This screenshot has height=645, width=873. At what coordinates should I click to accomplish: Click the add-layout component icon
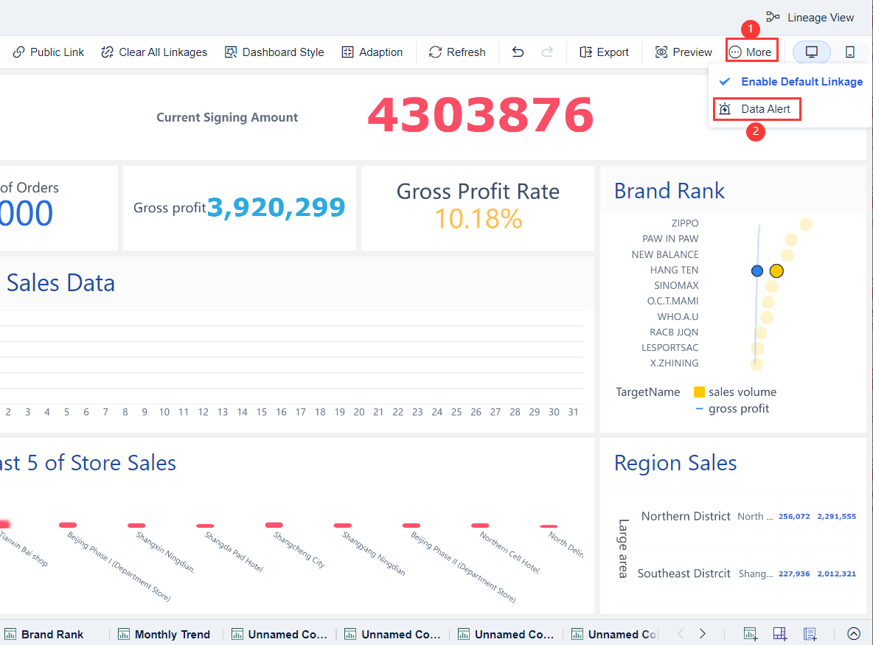click(x=779, y=633)
